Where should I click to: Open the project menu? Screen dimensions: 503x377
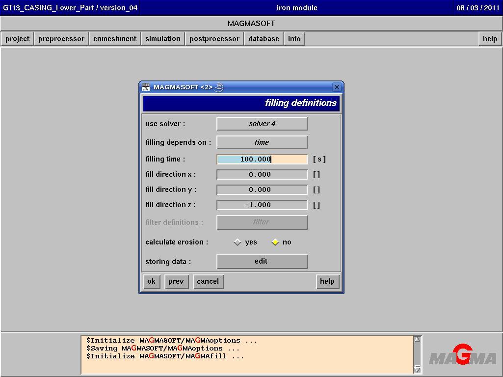pyautogui.click(x=17, y=39)
